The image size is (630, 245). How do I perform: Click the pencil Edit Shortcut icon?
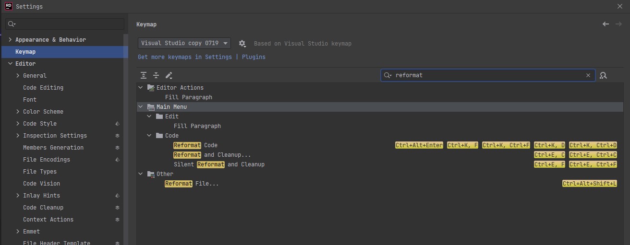169,75
